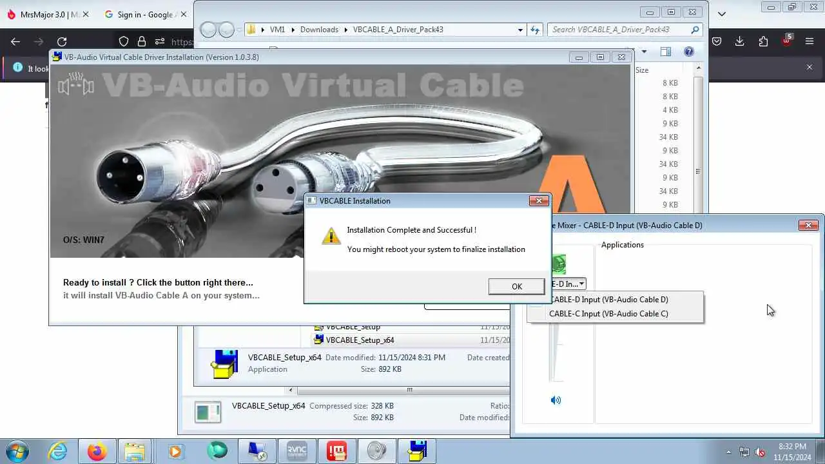This screenshot has width=825, height=464.
Task: Open Windows Media Player from taskbar
Action: 175,451
